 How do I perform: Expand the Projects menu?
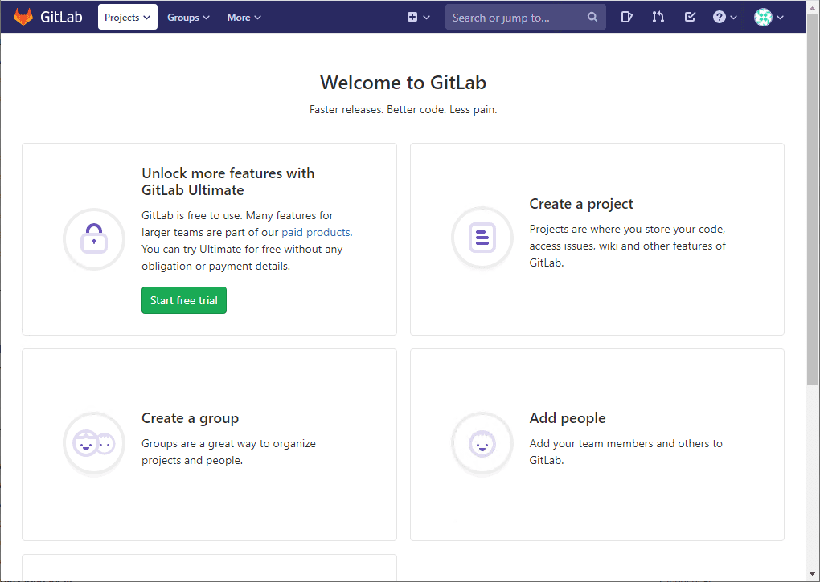point(127,17)
